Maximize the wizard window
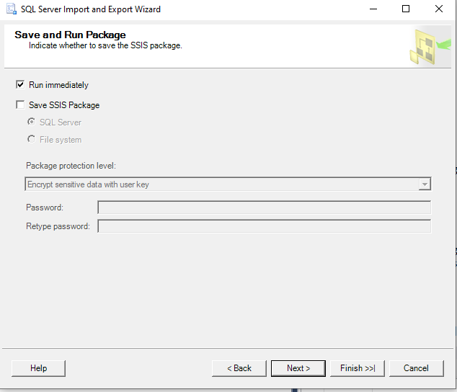 406,9
